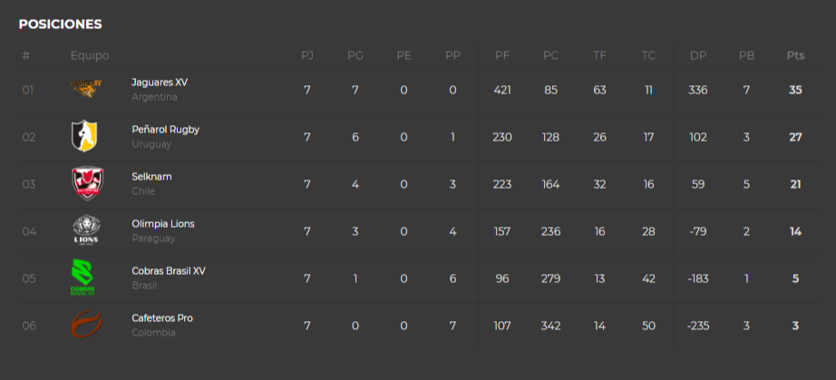This screenshot has width=836, height=380.
Task: Select the Selknam team name
Action: pos(151,177)
